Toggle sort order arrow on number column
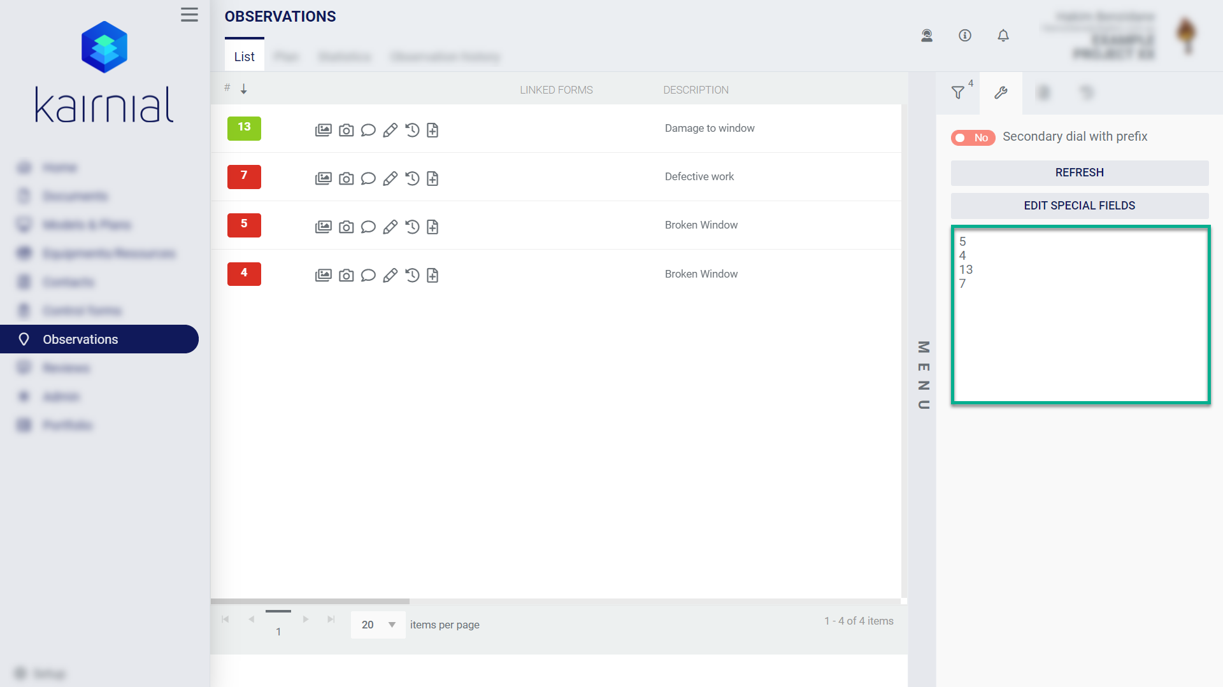This screenshot has width=1223, height=687. tap(243, 89)
